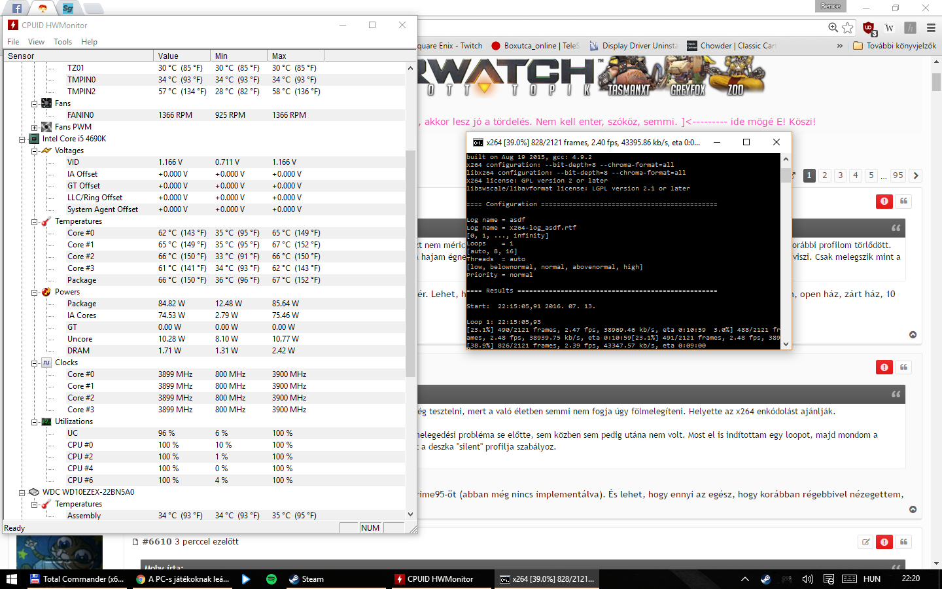Click the Value column header

pyautogui.click(x=182, y=56)
